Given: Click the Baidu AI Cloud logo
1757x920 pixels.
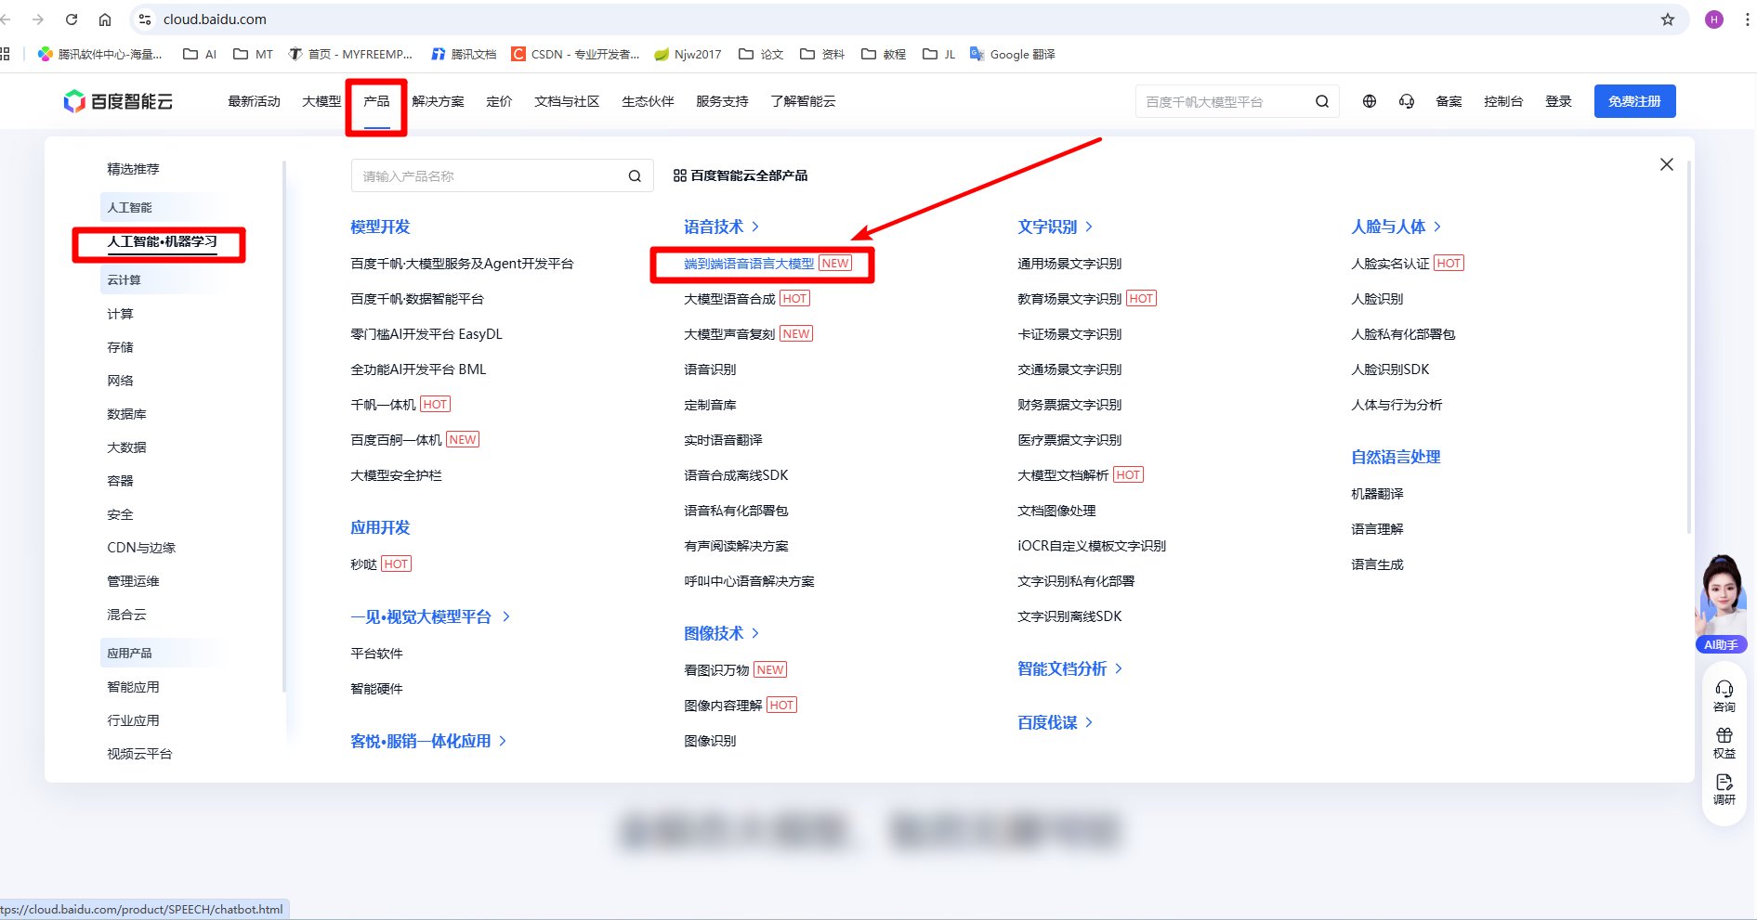Looking at the screenshot, I should 118,101.
